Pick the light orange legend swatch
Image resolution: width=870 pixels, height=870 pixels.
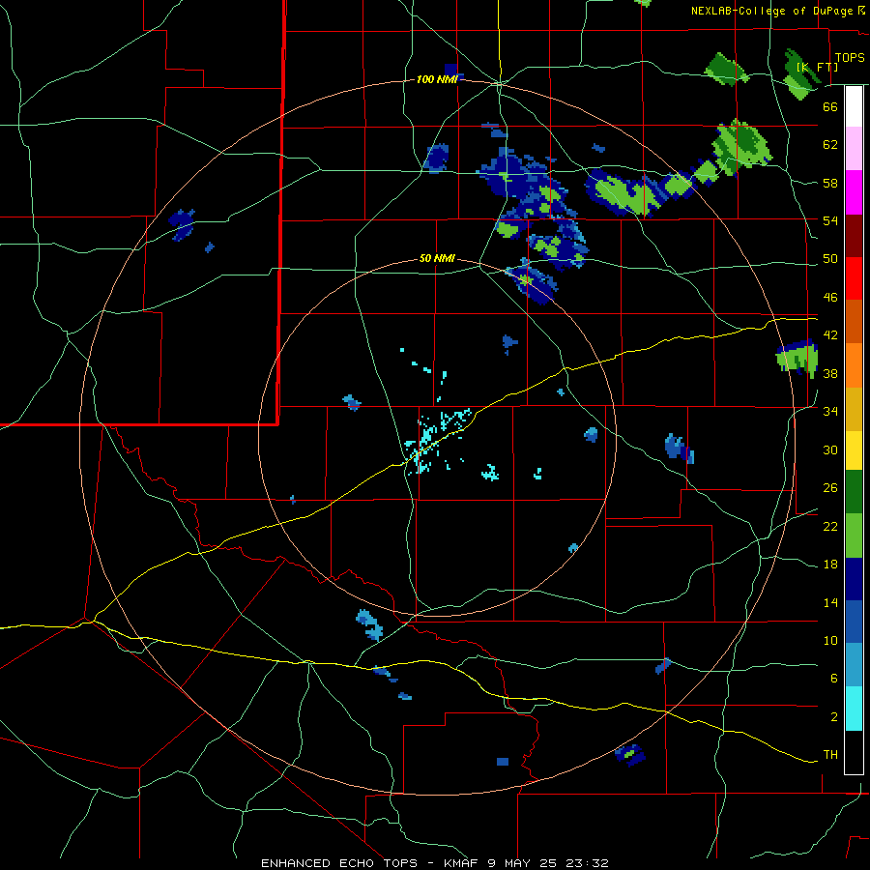click(x=854, y=365)
